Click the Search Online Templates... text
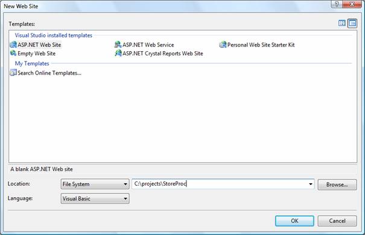Image resolution: width=365 pixels, height=235 pixels. click(49, 73)
